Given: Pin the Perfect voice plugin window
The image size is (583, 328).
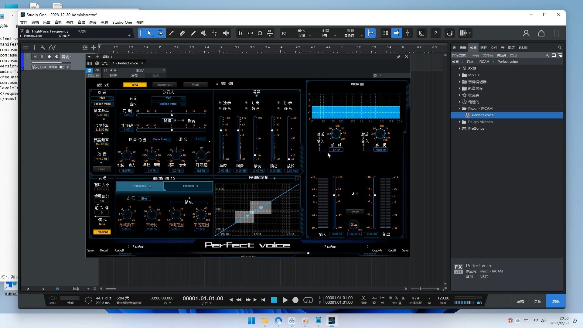Looking at the screenshot, I should pyautogui.click(x=398, y=57).
